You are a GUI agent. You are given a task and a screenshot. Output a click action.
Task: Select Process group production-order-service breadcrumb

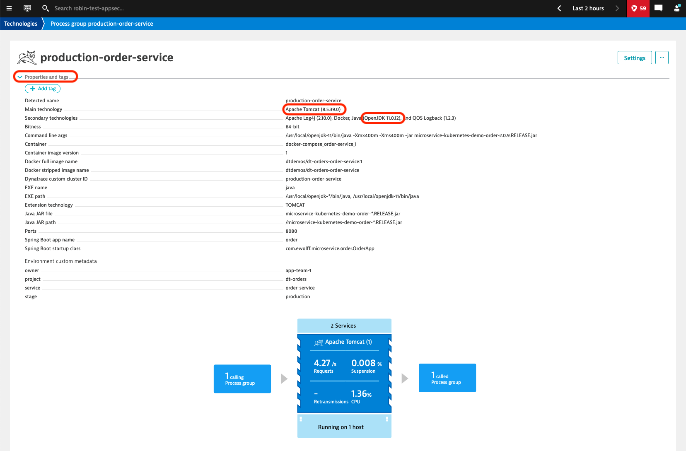101,24
